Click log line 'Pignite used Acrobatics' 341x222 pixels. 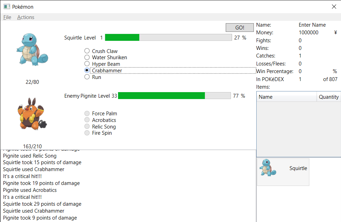tap(30, 190)
